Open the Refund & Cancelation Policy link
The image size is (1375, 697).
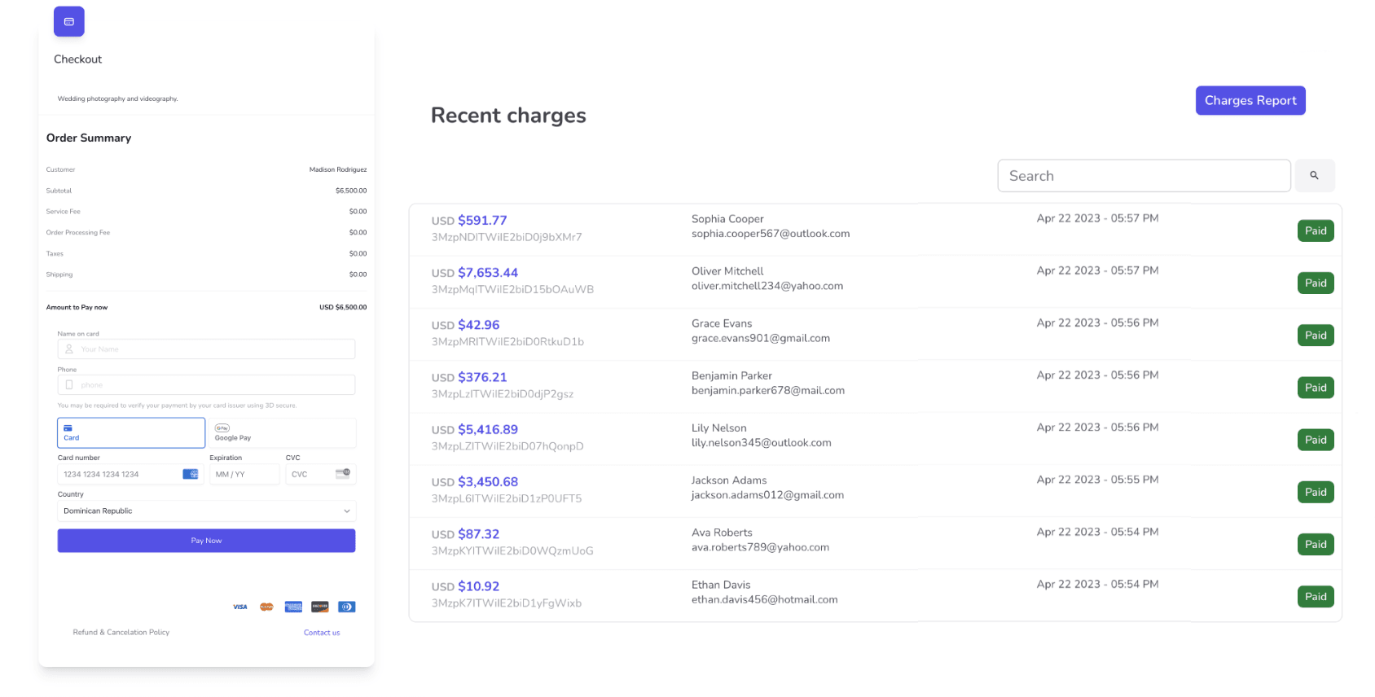coord(121,633)
